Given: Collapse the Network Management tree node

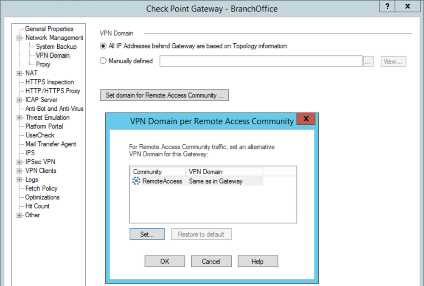Looking at the screenshot, I should 19,38.
